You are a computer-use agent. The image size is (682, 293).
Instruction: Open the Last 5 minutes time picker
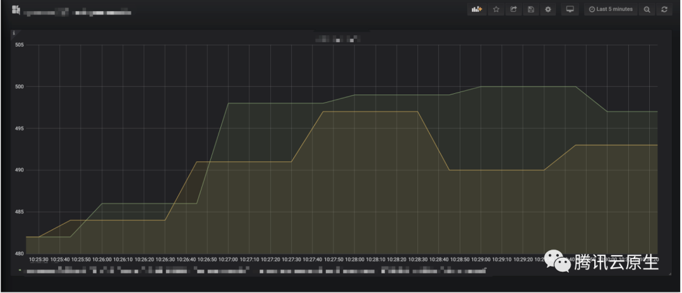(611, 9)
